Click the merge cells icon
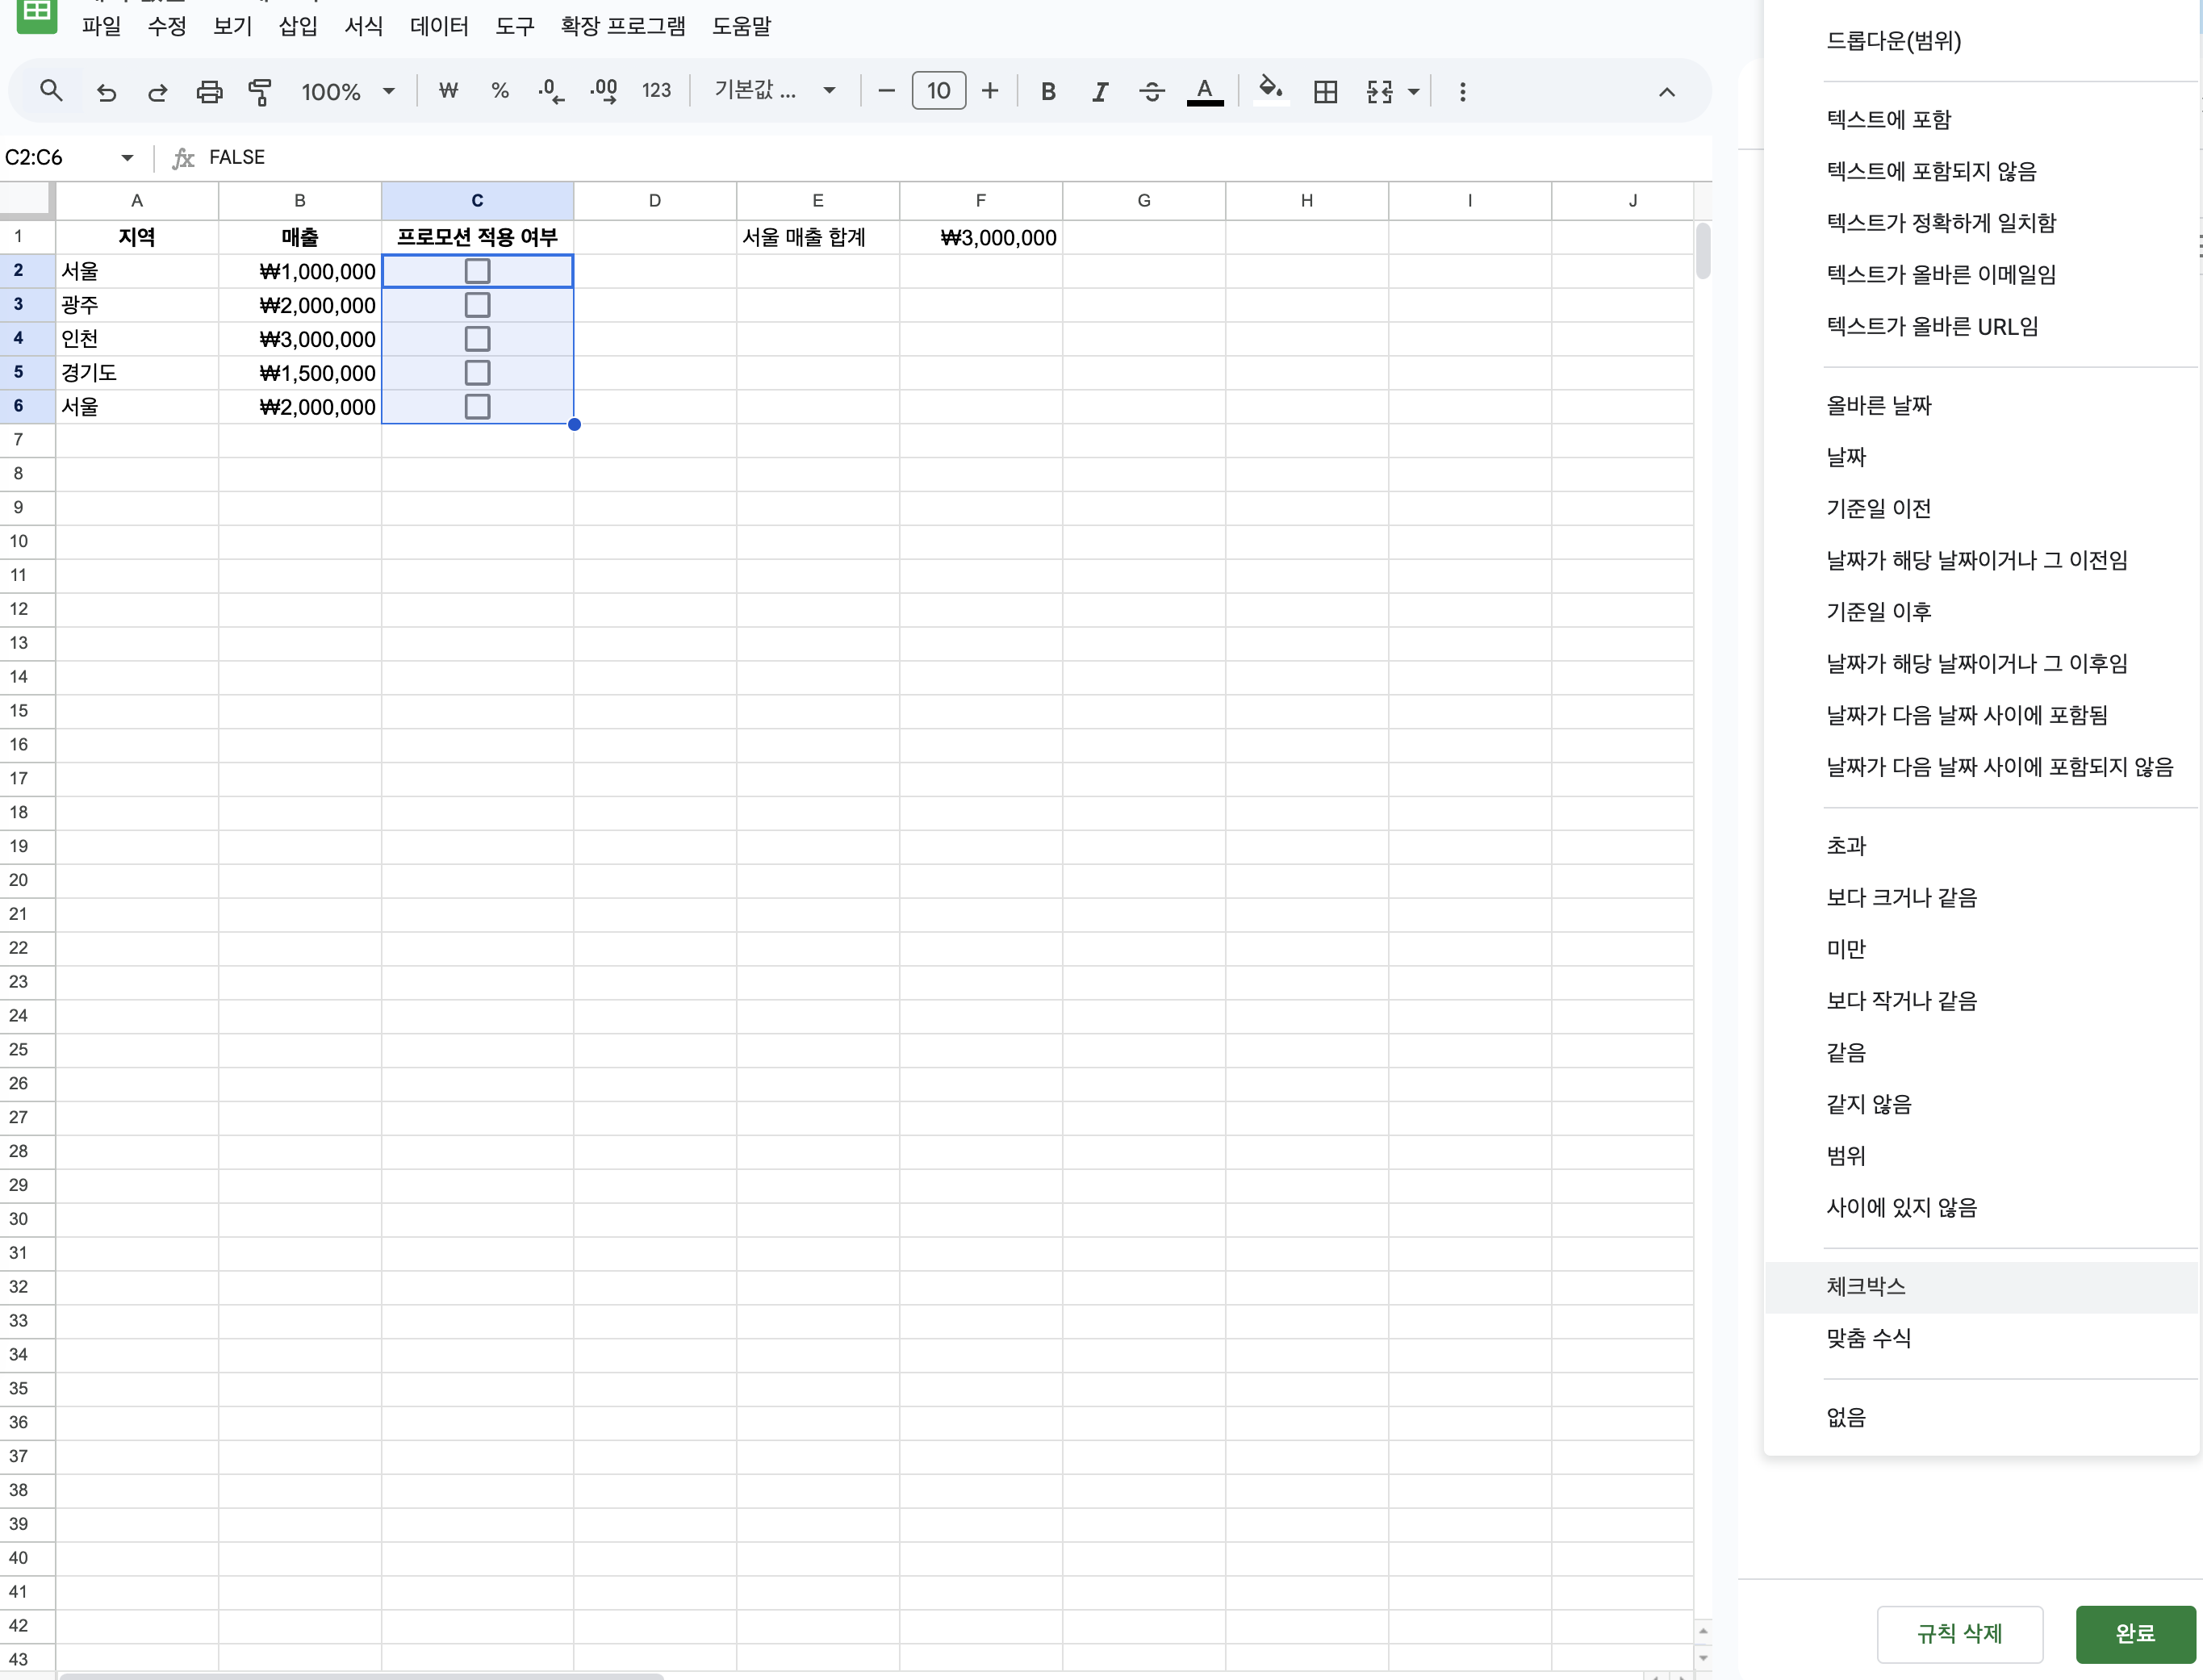The width and height of the screenshot is (2203, 1680). 1379,92
